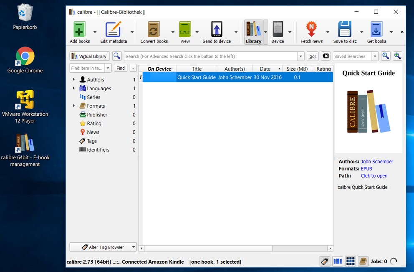Follow the Click to open path link
The width and height of the screenshot is (414, 272).
coord(374,175)
